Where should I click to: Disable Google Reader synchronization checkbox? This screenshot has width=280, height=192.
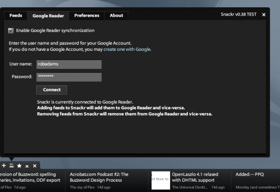click(11, 31)
